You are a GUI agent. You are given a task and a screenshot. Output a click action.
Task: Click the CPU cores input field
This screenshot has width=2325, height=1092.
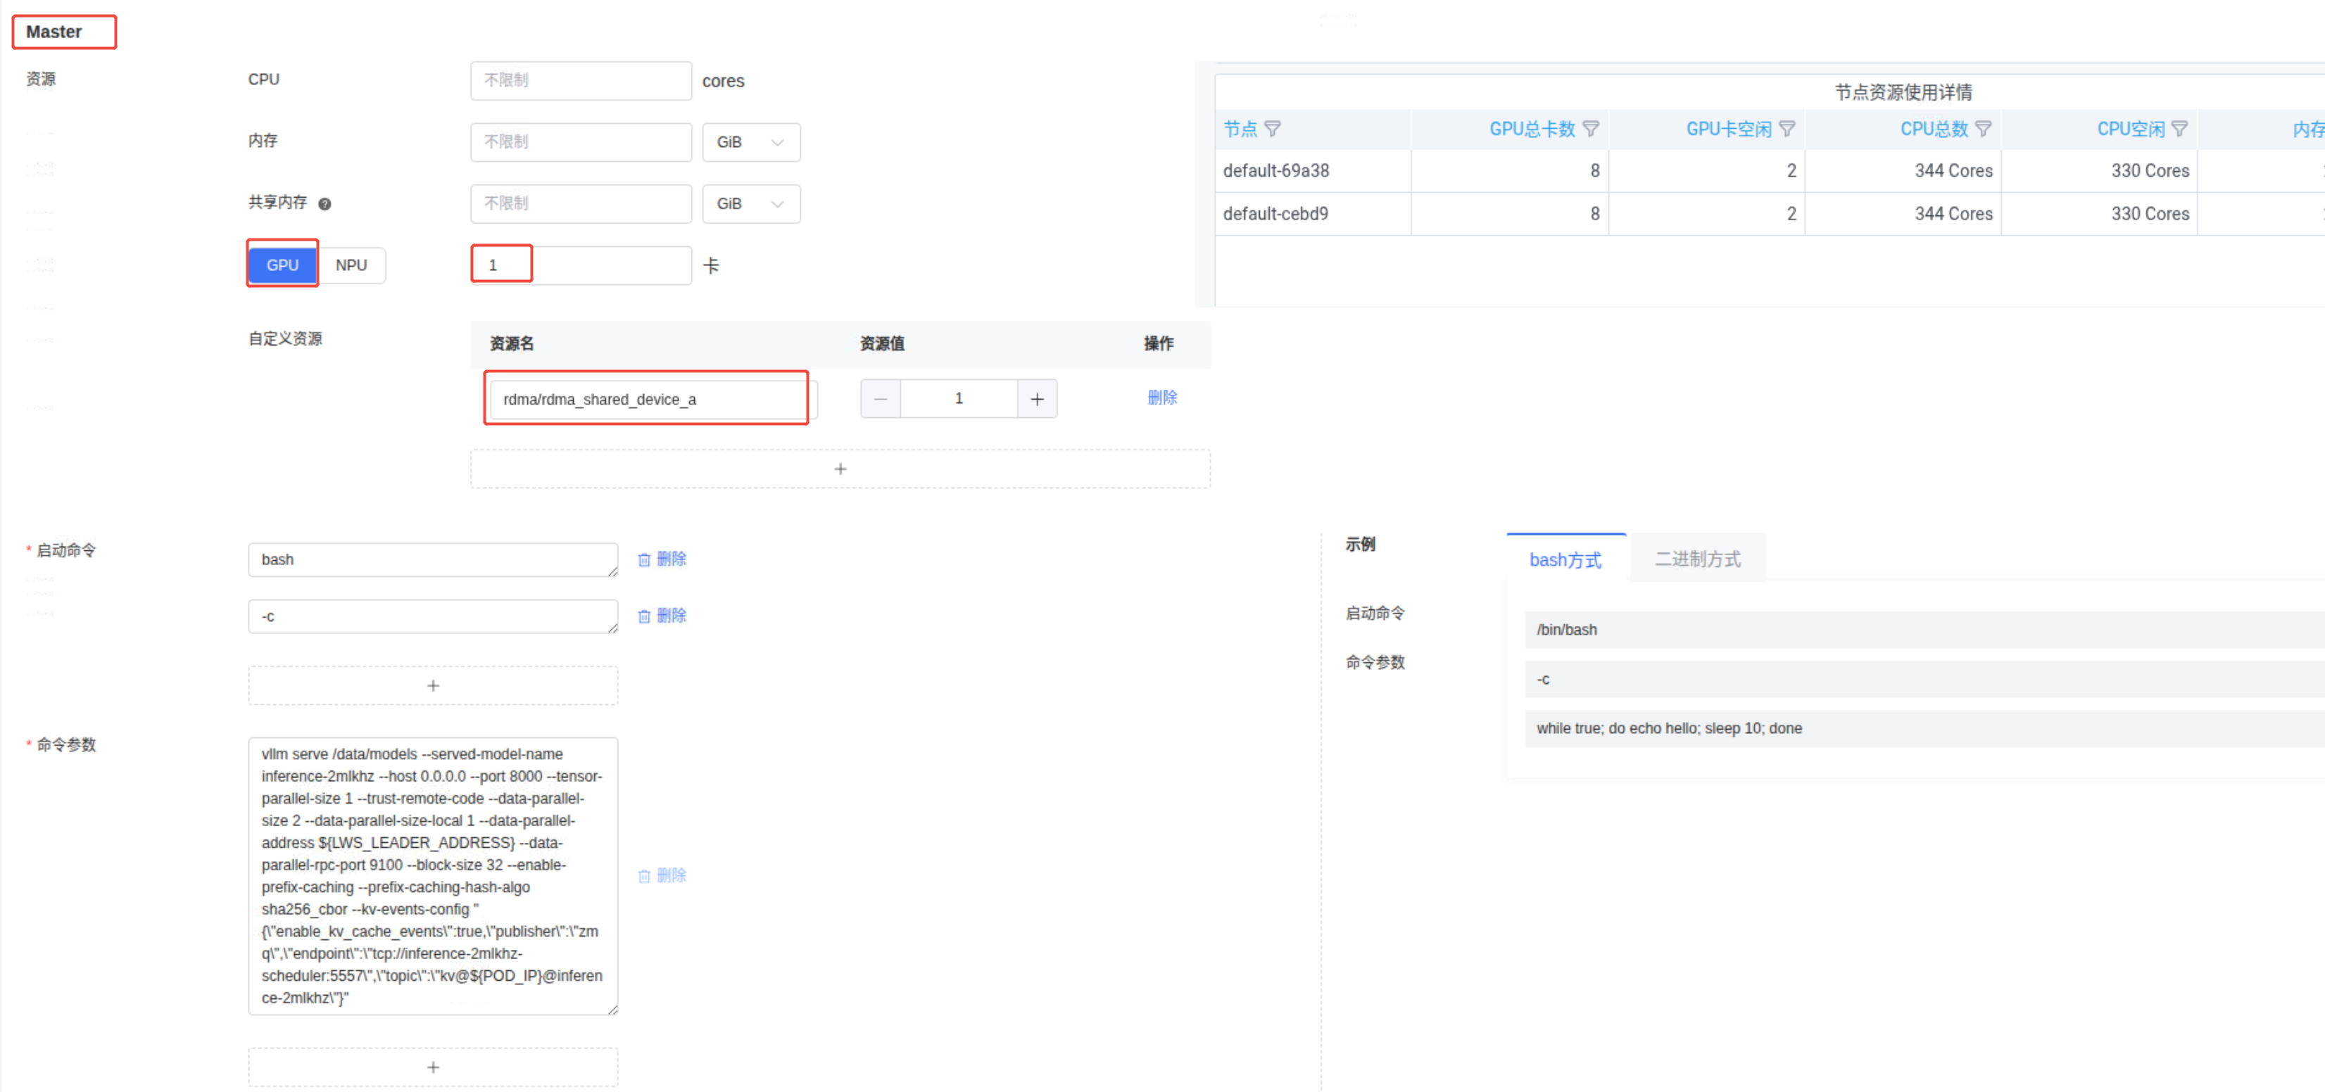point(580,80)
